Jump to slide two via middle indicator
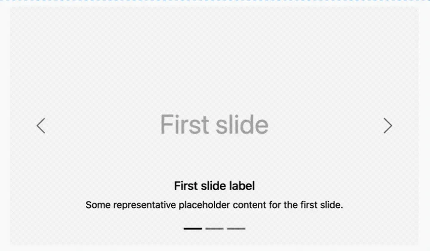 tap(215, 229)
